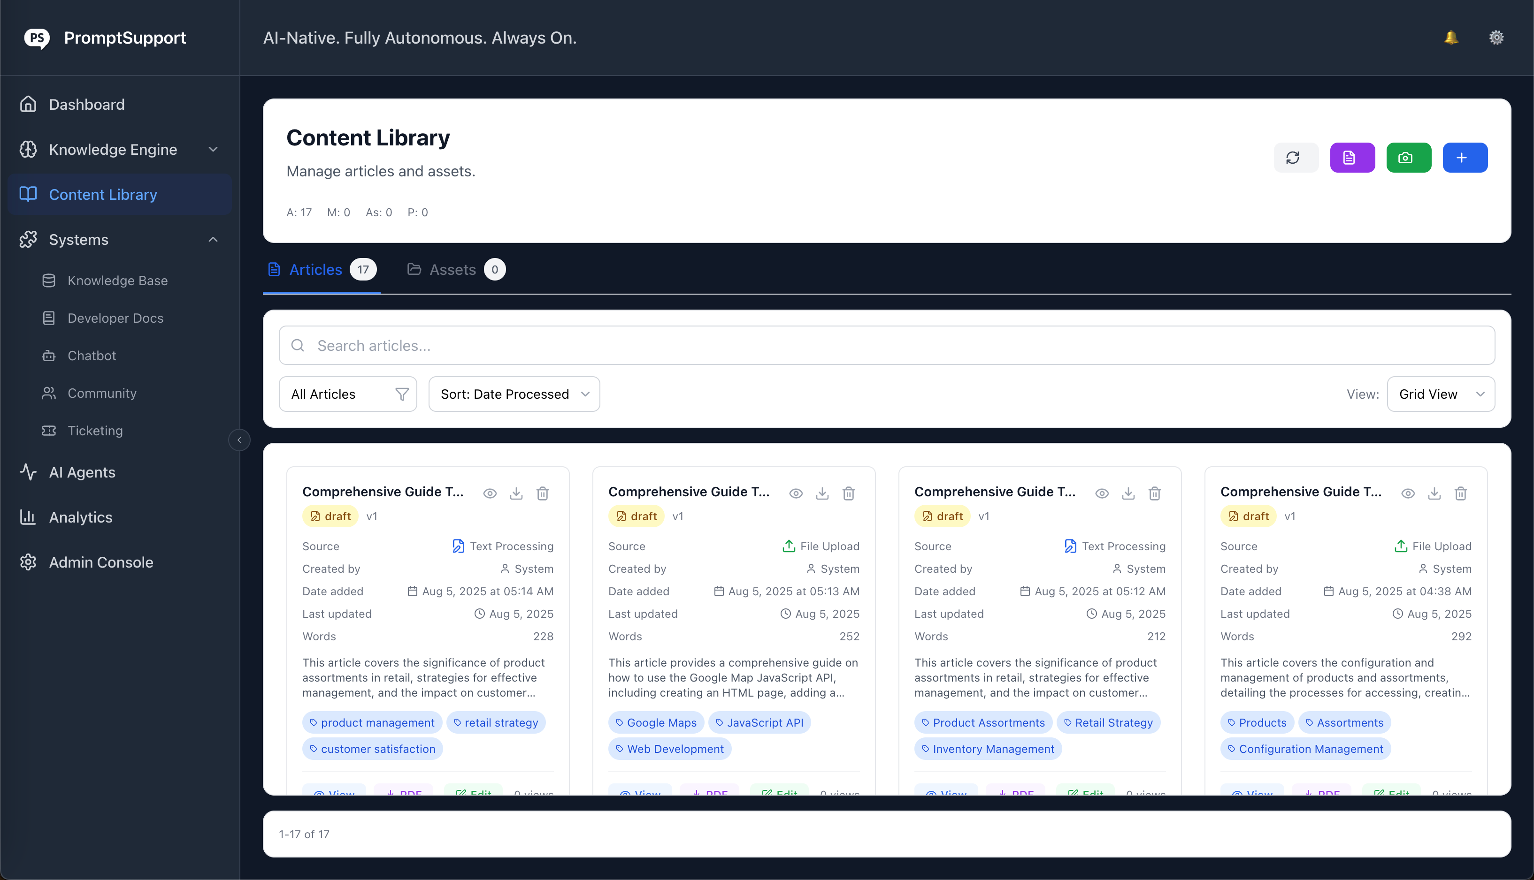Open the Chatbot system in the sidebar

coord(92,356)
